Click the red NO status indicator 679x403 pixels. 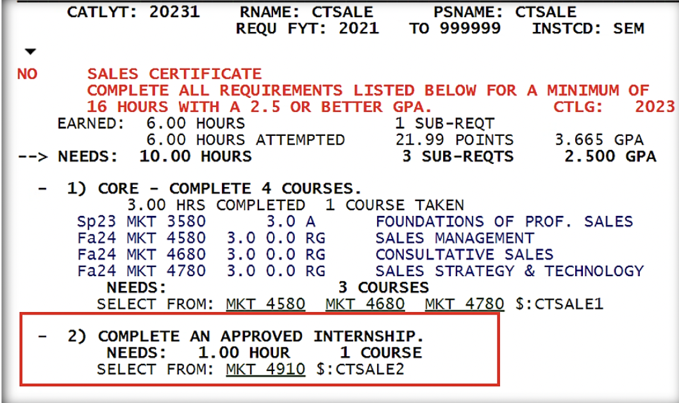(x=27, y=74)
